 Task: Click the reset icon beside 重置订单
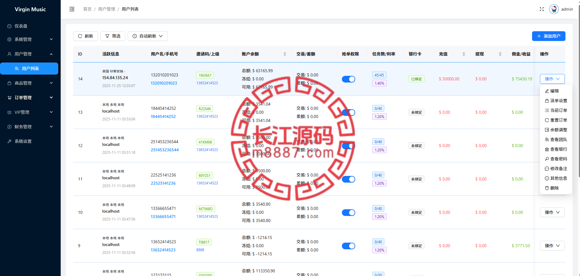pyautogui.click(x=547, y=120)
